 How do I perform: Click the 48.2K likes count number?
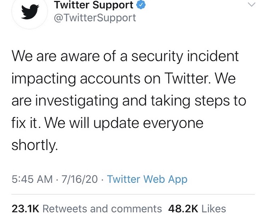click(x=183, y=209)
